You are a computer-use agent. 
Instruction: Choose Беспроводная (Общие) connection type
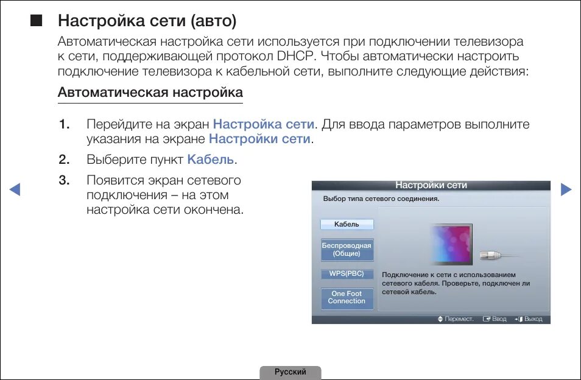click(x=347, y=250)
